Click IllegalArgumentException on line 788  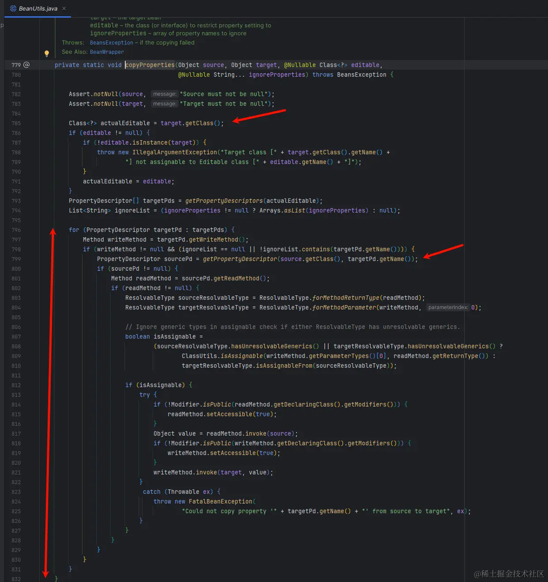[x=175, y=152]
